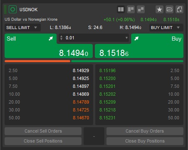Open a new chart for USDNOK
This screenshot has height=150, width=188.
click(169, 10)
